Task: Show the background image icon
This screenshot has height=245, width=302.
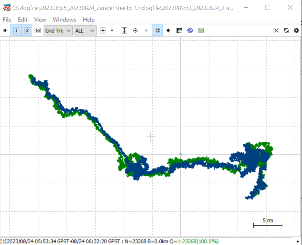Action: tap(179, 31)
